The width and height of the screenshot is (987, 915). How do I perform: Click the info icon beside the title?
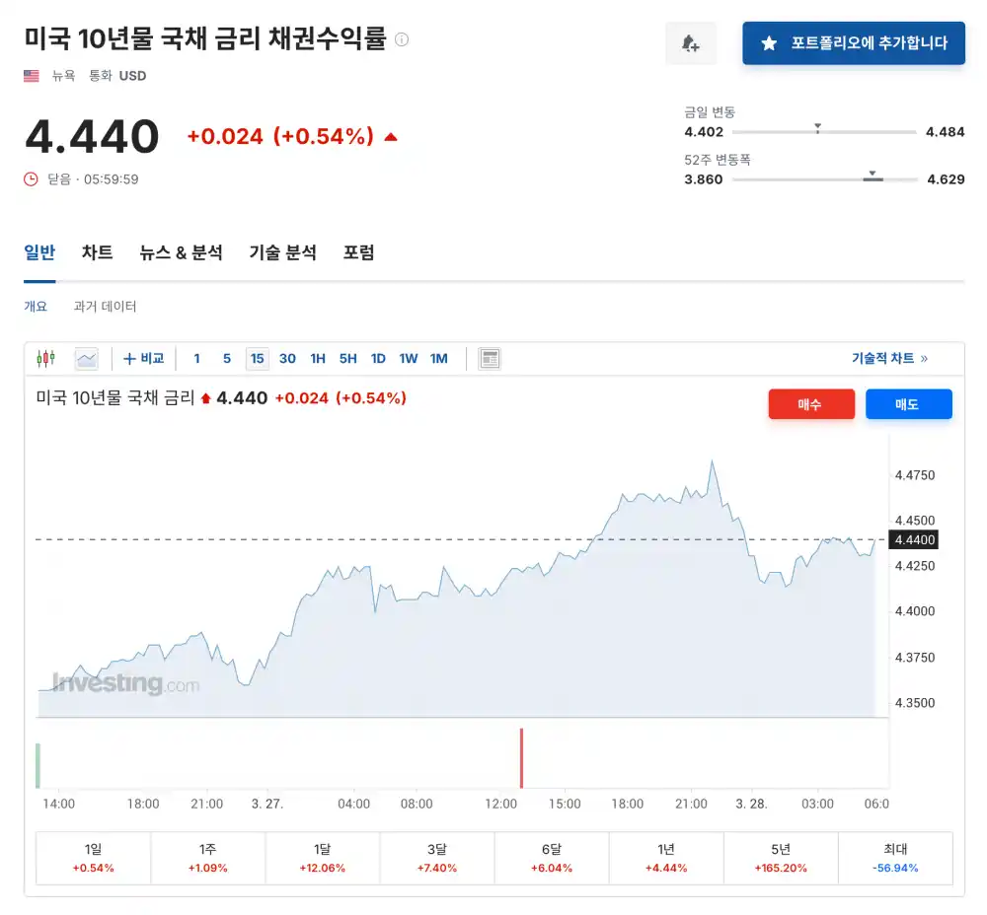point(401,40)
